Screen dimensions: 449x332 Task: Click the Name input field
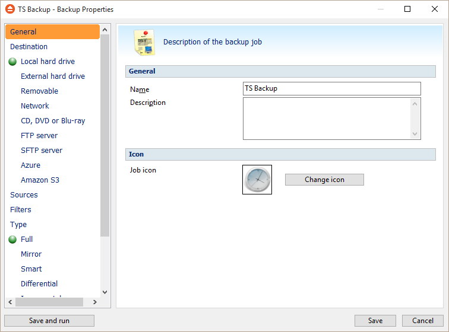coord(332,89)
